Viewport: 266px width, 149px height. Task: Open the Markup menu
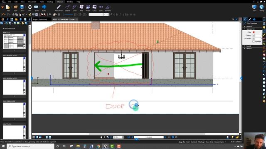tap(50, 2)
